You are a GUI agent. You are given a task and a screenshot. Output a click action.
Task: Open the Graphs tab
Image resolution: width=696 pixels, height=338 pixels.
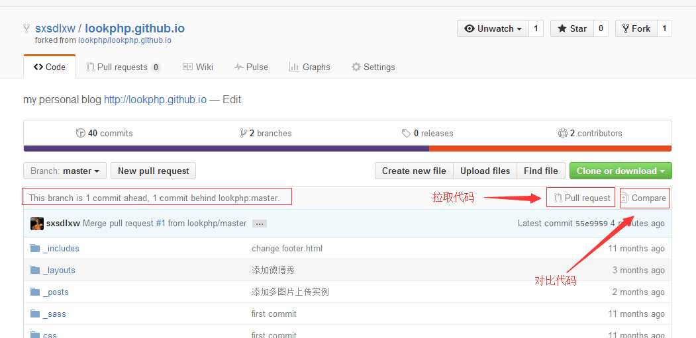pyautogui.click(x=309, y=67)
